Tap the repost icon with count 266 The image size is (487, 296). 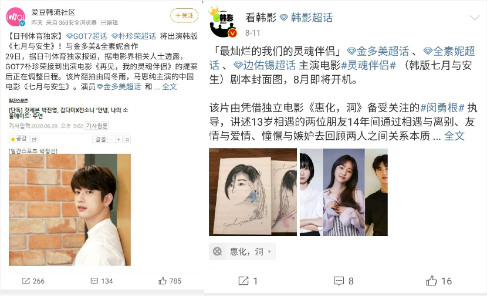pos(26,281)
